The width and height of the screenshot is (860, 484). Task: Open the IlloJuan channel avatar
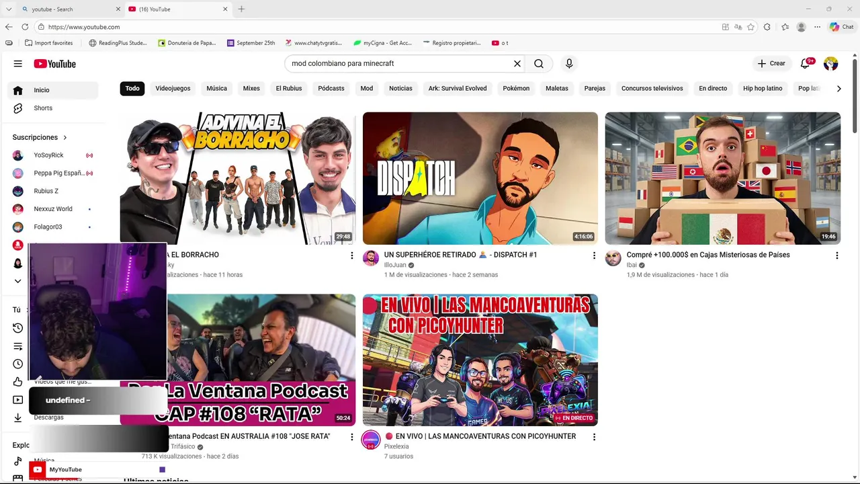371,258
